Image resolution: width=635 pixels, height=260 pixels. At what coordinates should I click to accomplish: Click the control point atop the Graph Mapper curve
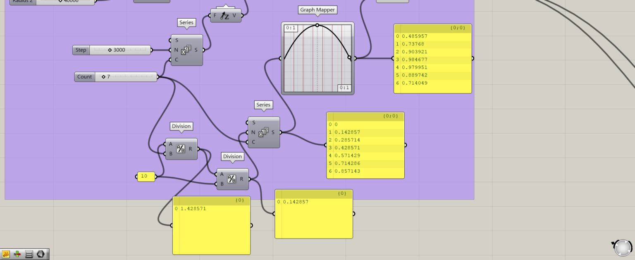pyautogui.click(x=317, y=25)
